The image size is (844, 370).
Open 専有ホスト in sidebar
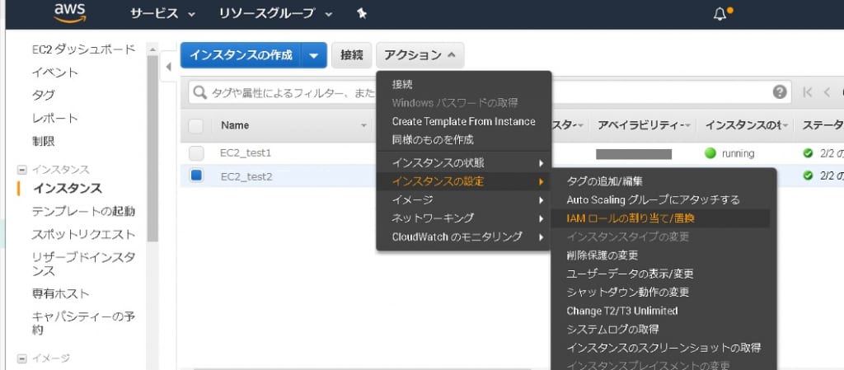(60, 293)
